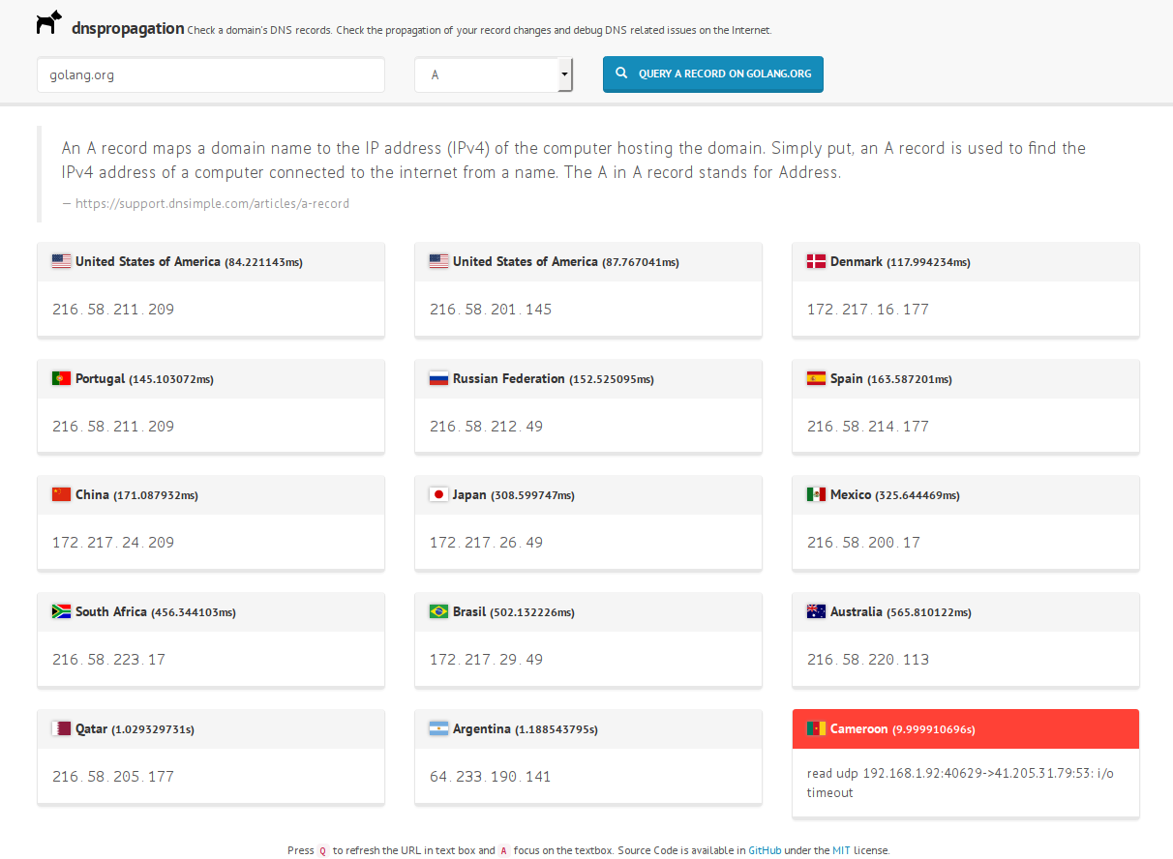Click the A record description paragraph
The height and width of the screenshot is (859, 1173).
tap(574, 161)
